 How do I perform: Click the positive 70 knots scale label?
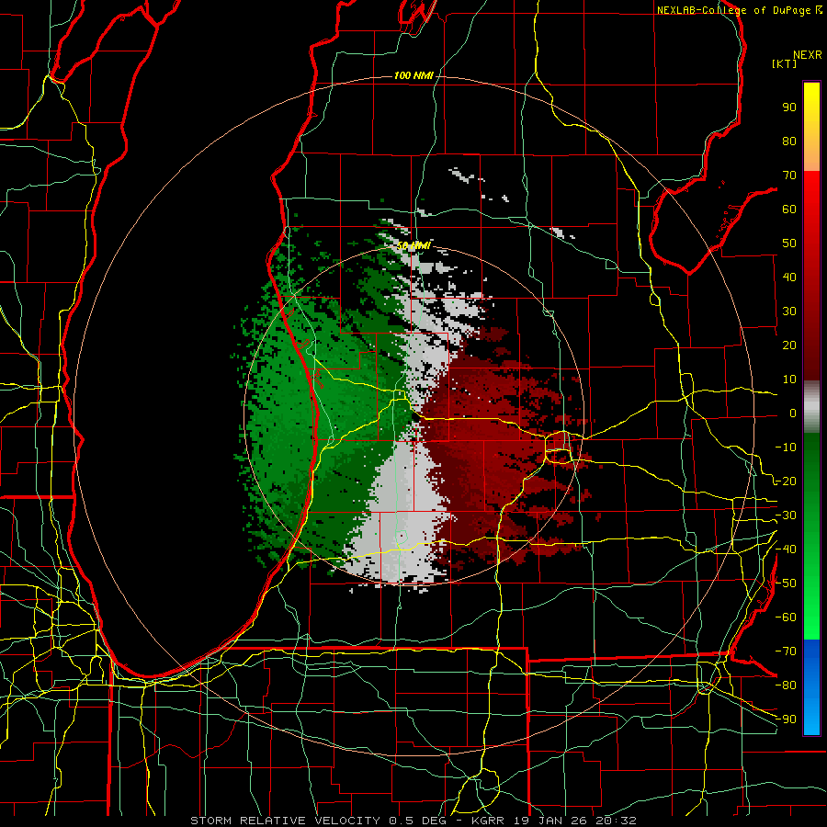[x=789, y=176]
